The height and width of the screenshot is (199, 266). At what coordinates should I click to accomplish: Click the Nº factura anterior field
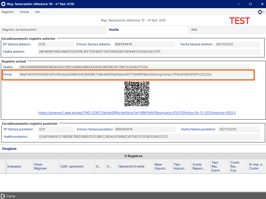(x=55, y=44)
